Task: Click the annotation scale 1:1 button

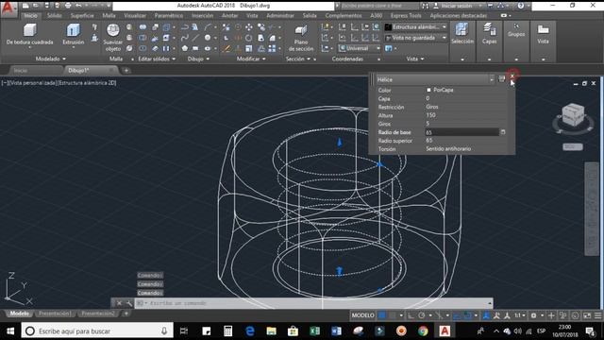Action: [520, 315]
